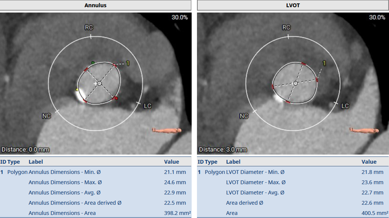The width and height of the screenshot is (389, 218).
Task: Click the RC cusp marker in Annulus view
Action: click(89, 28)
